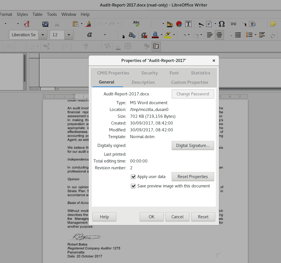Viewport: 281px width, 263px height.
Task: Insert Special Character omega icon
Action: pyautogui.click(x=222, y=24)
